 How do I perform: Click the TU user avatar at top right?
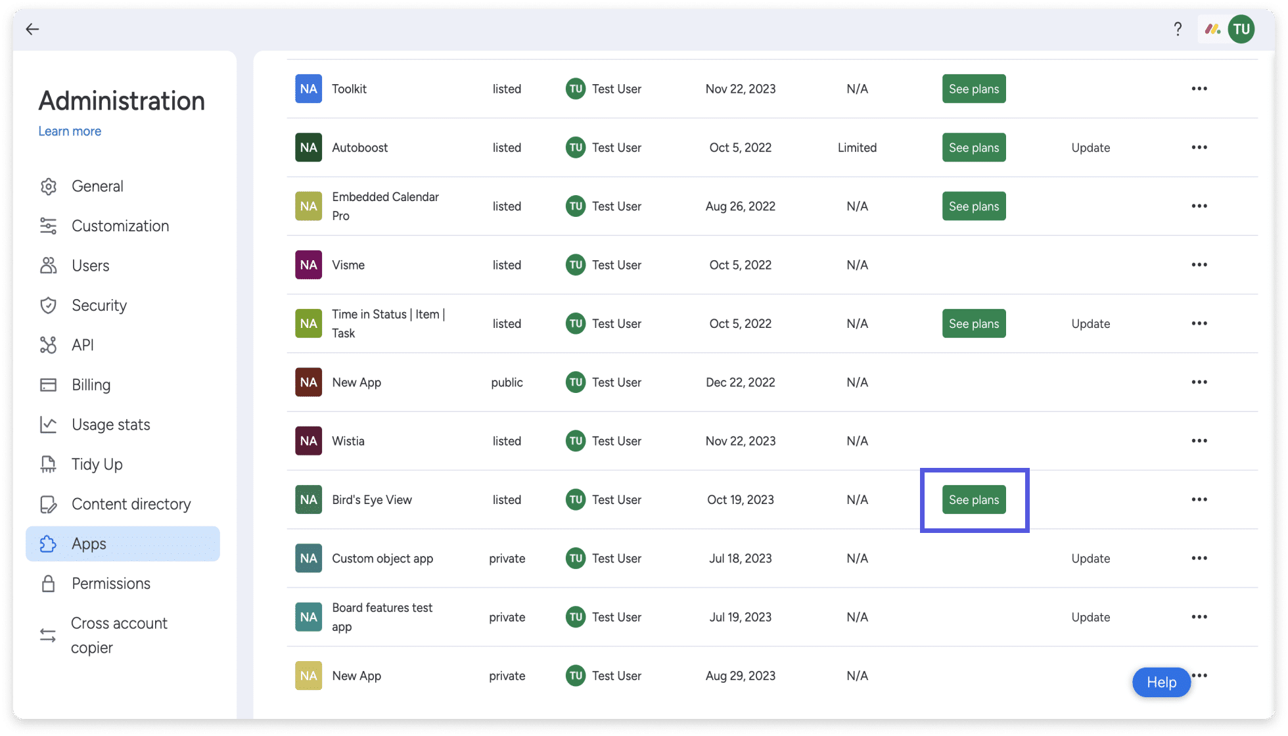click(x=1241, y=29)
